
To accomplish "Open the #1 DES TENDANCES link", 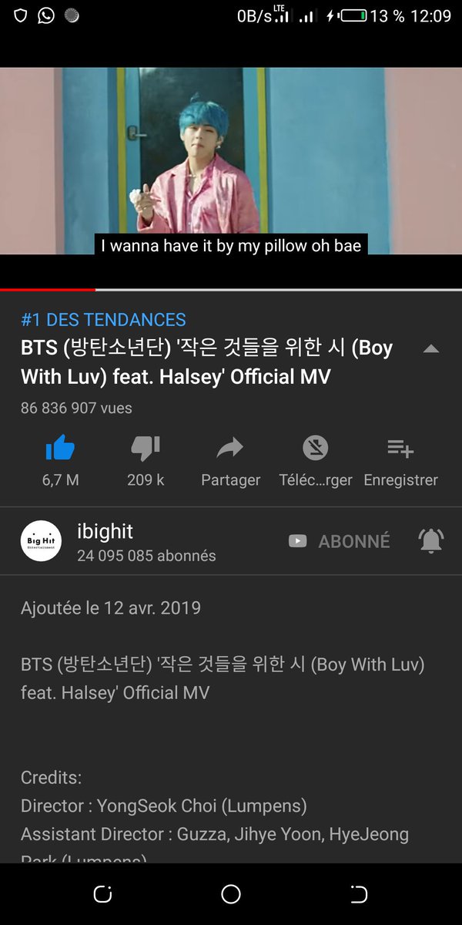I will pos(103,319).
